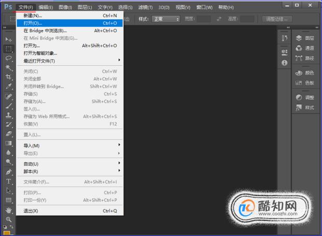
Task: Select the Rectangle shape tool
Action: point(8,200)
